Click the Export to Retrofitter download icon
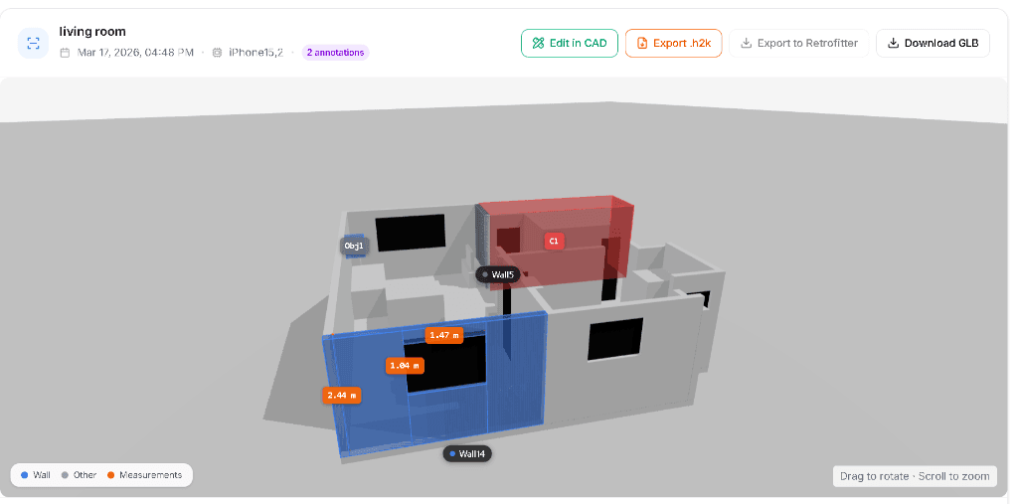The height and width of the screenshot is (504, 1018). click(746, 44)
